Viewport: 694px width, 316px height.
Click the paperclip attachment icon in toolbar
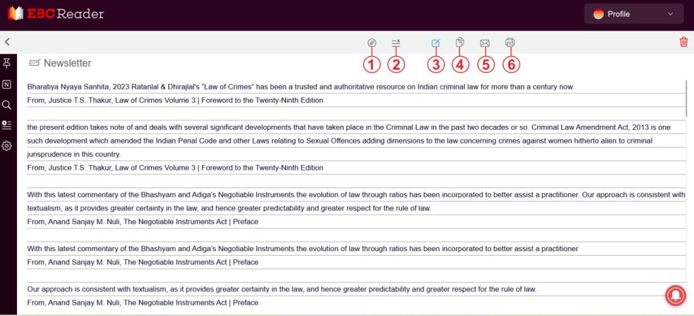click(371, 43)
